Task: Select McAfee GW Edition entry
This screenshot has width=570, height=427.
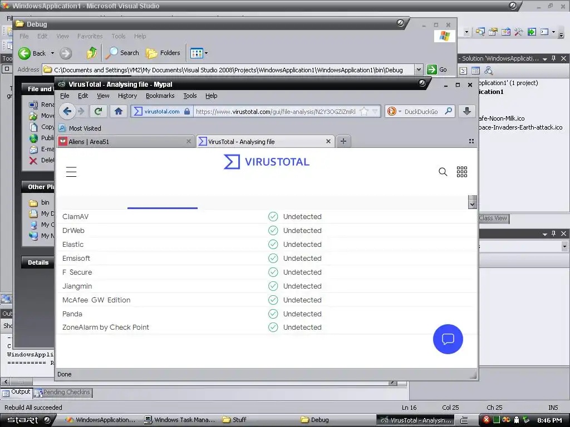Action: [96, 300]
